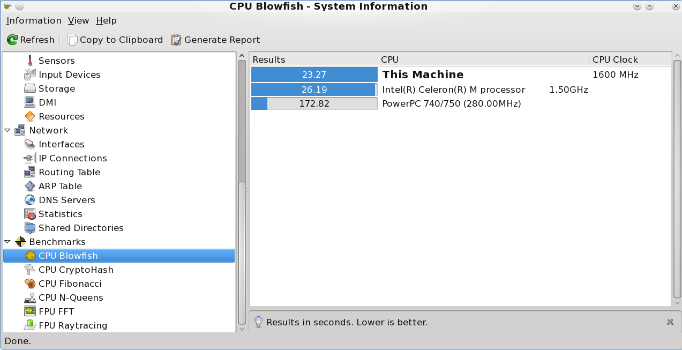Open the FPU FFT icon
This screenshot has width=682, height=350.
pos(30,311)
